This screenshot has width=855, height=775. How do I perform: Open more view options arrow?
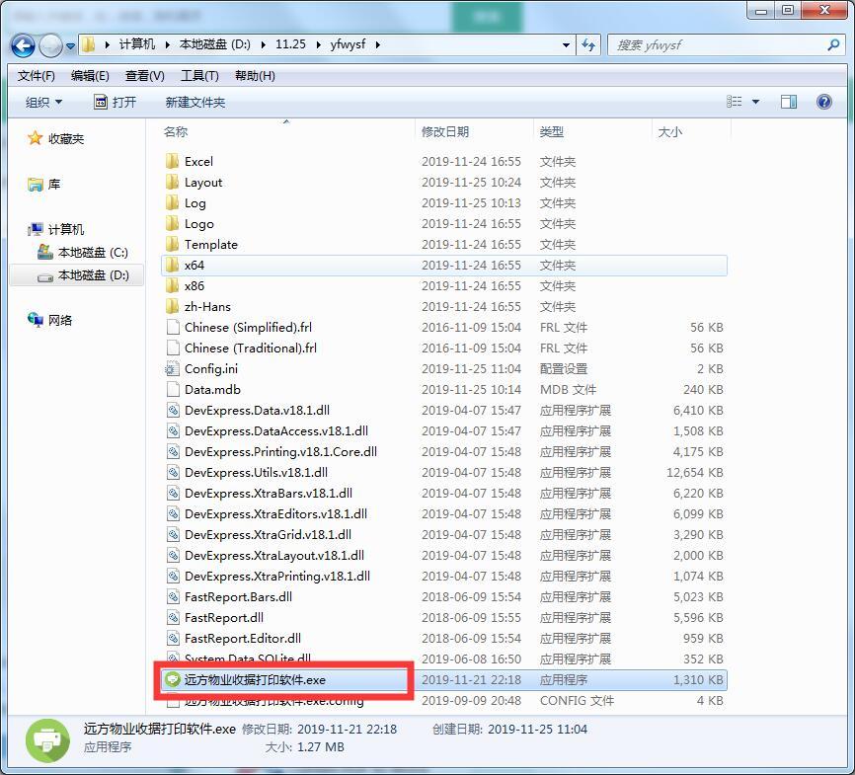755,102
